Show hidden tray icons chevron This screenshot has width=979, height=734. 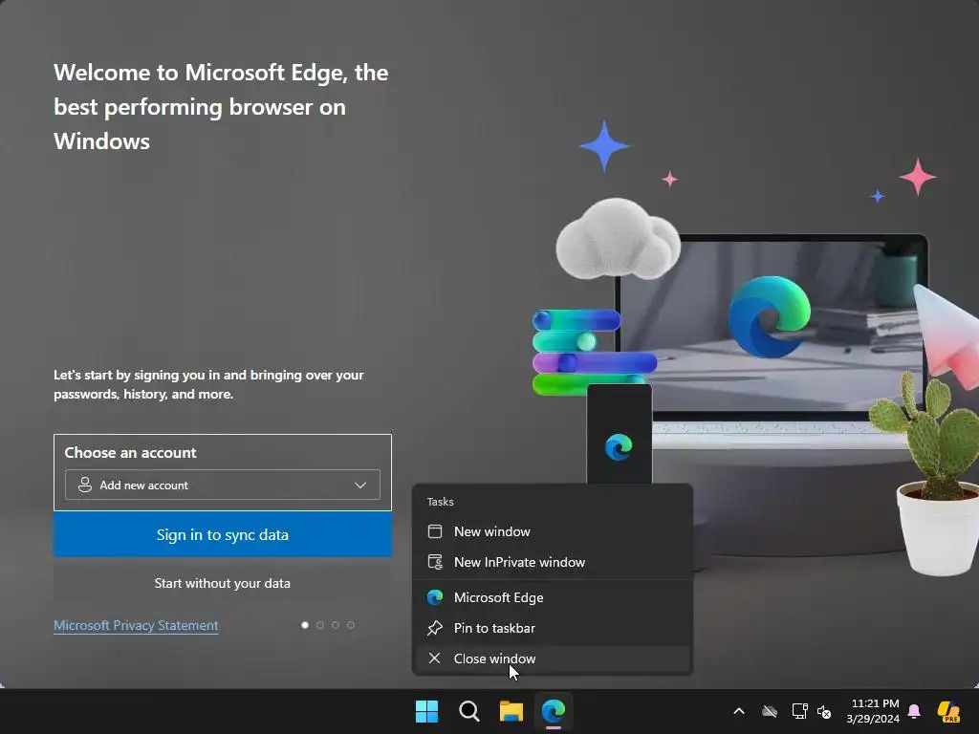(x=739, y=711)
